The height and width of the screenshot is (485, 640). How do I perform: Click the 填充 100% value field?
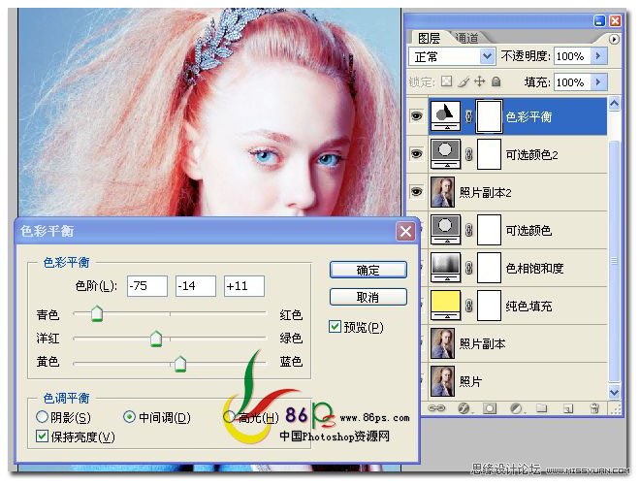(572, 82)
